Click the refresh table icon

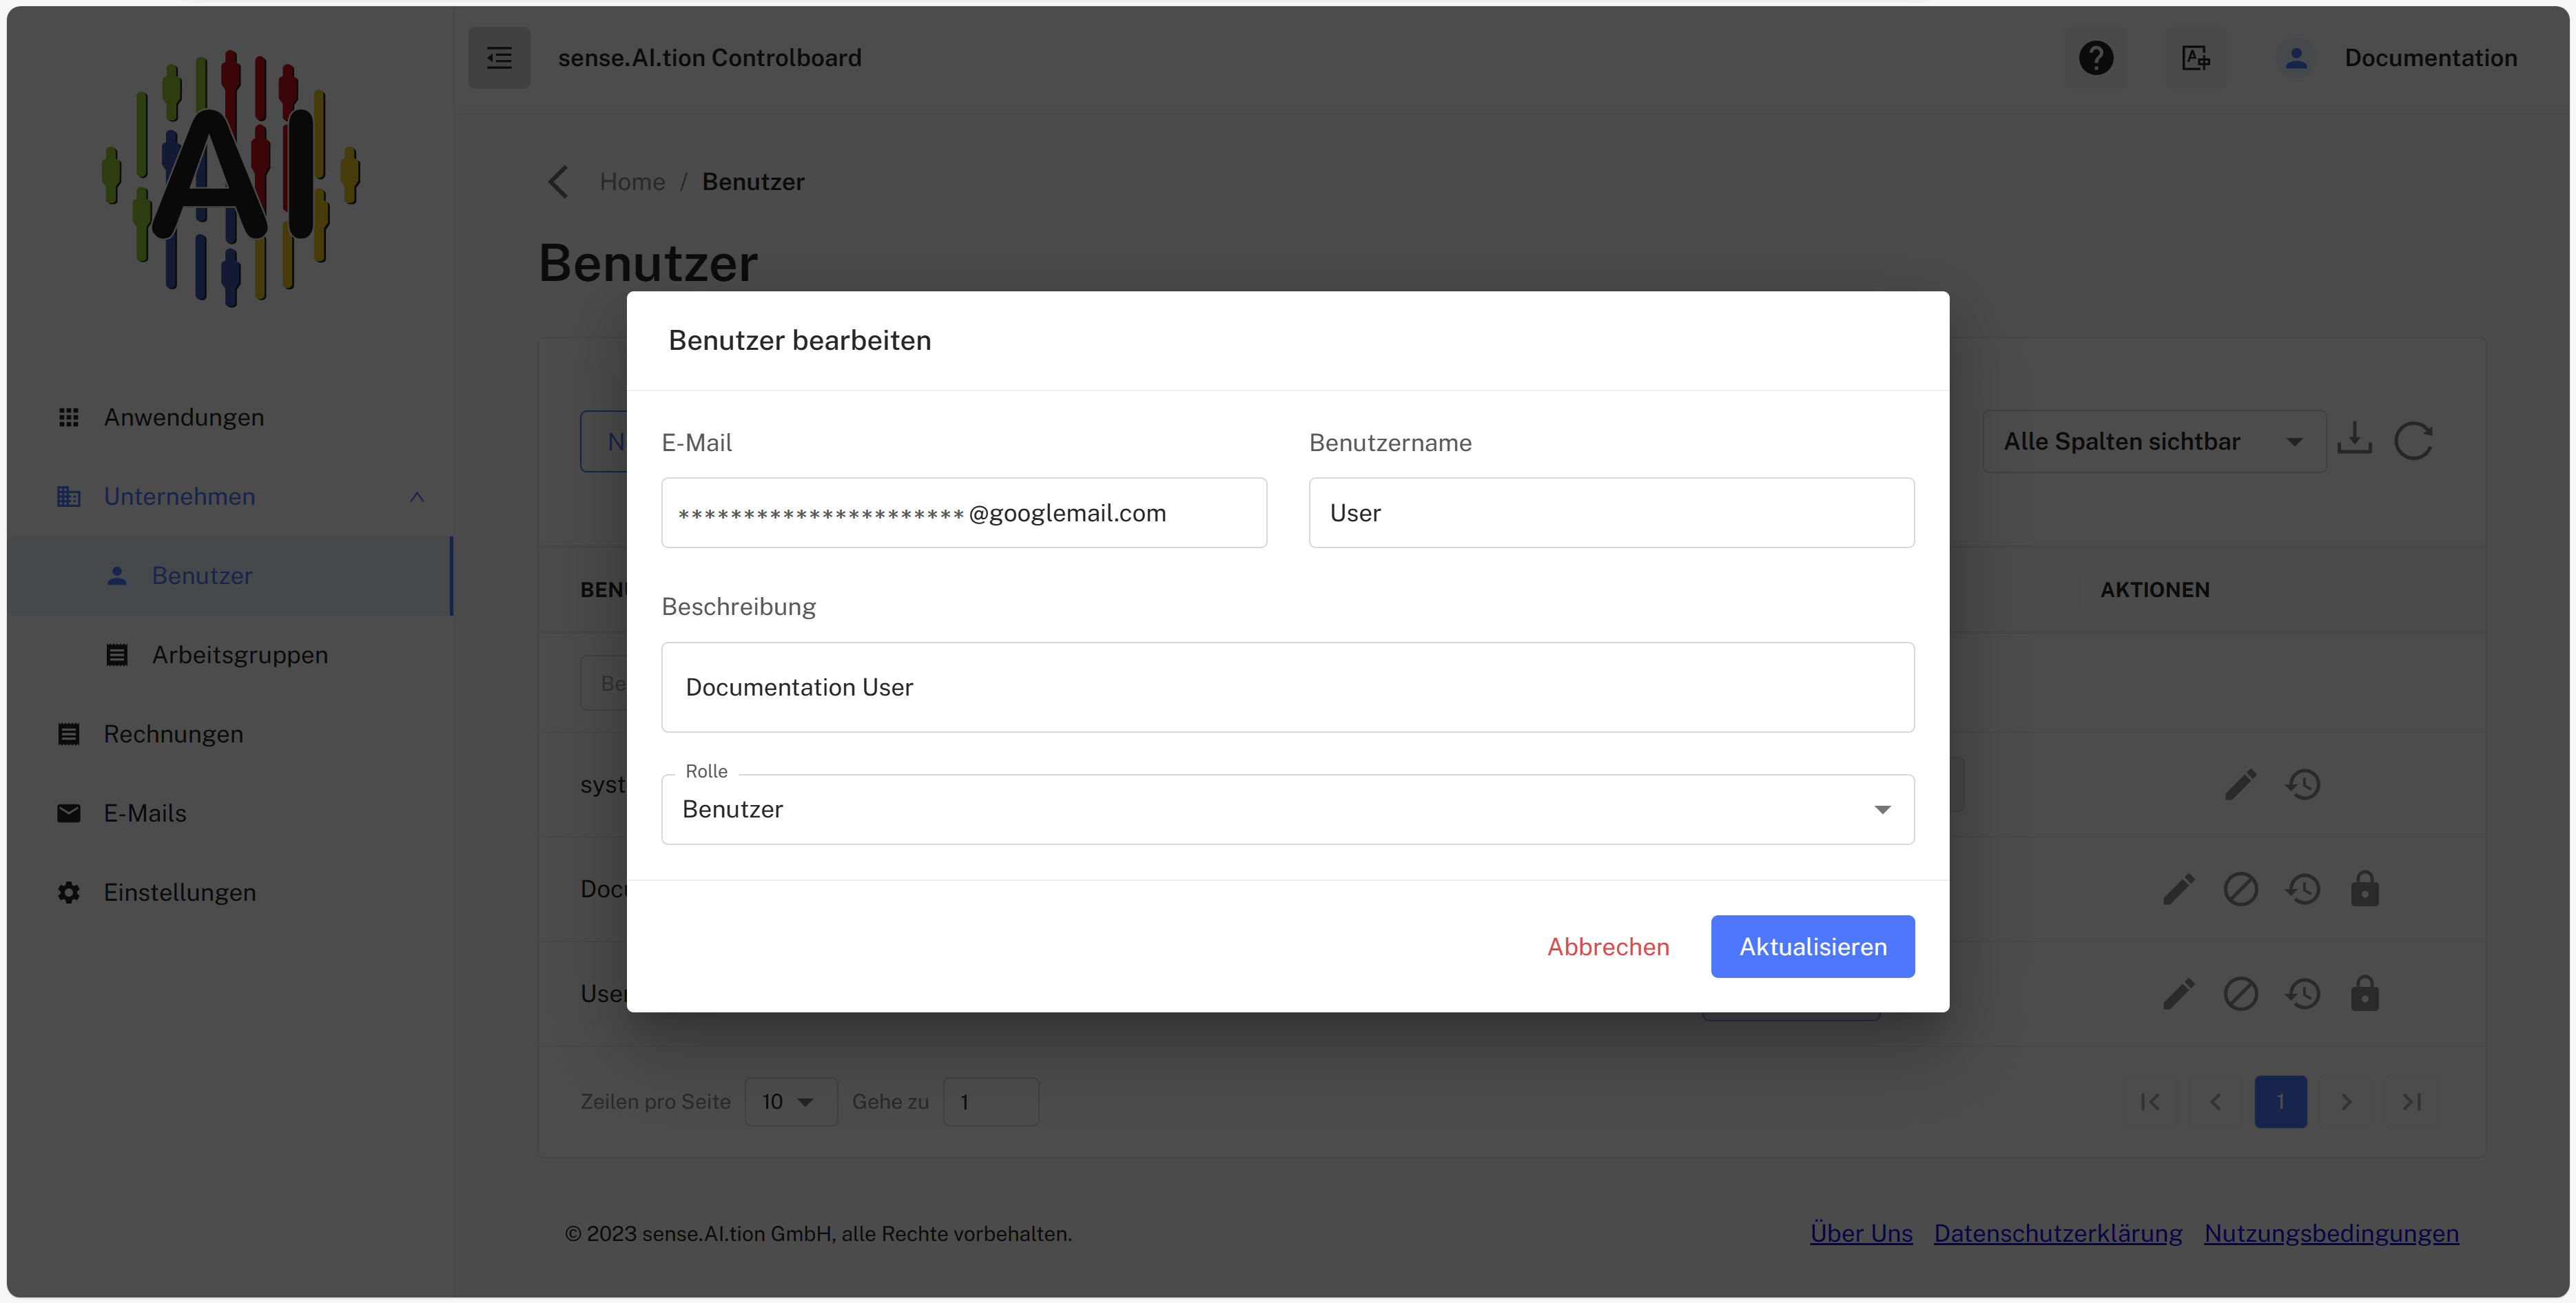pos(2414,441)
